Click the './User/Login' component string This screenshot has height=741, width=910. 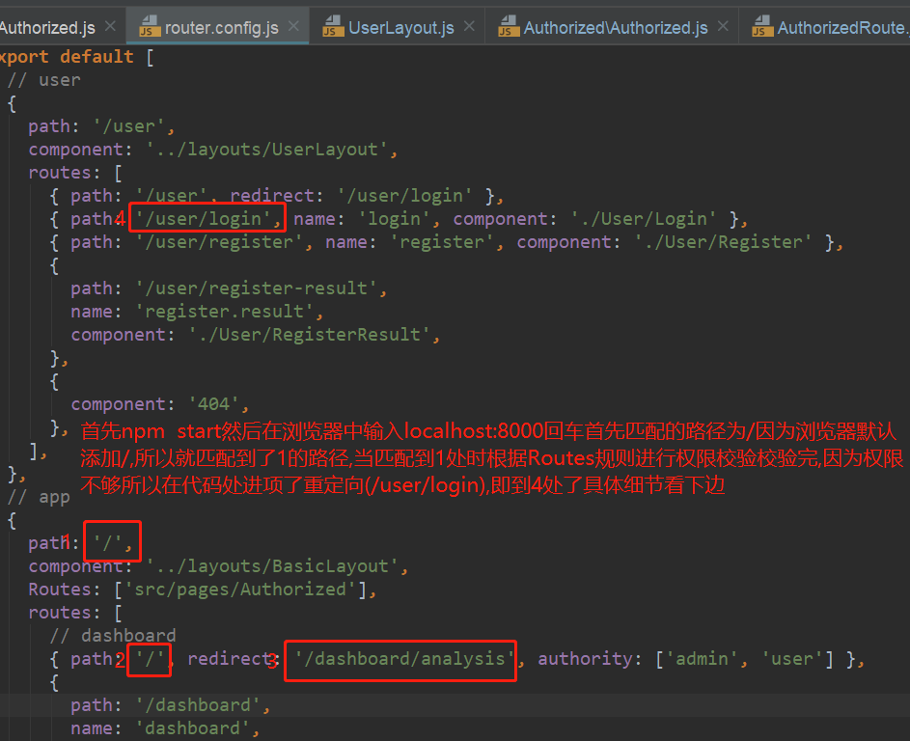click(644, 219)
